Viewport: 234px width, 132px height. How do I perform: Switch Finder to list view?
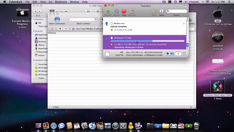tap(57, 11)
